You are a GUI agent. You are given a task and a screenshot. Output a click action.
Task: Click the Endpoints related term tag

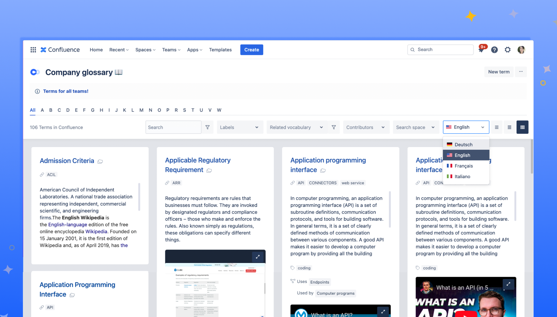pos(320,282)
